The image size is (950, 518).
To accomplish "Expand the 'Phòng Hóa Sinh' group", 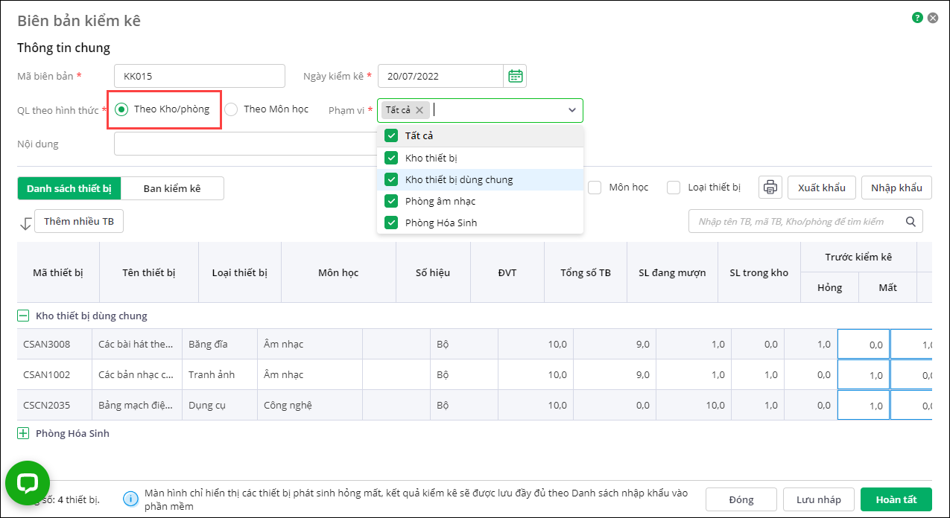I will 23,433.
